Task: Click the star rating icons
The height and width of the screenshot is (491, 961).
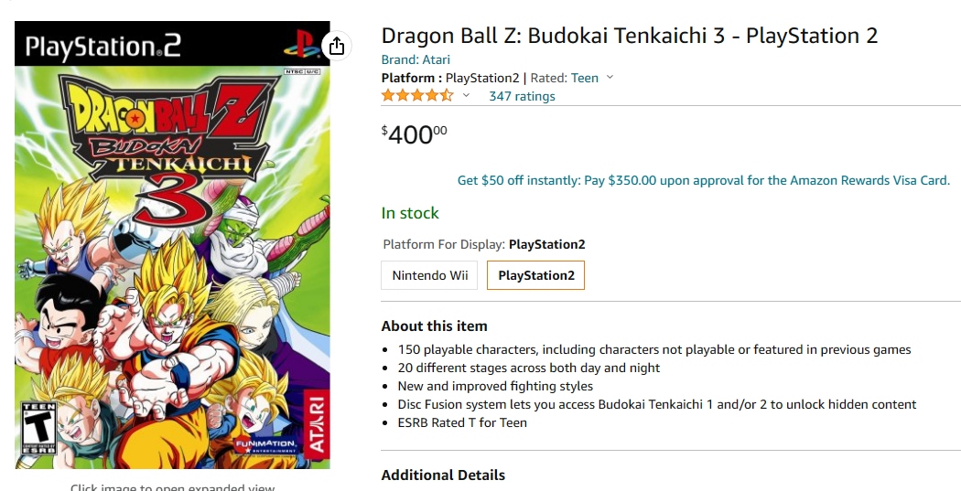Action: (417, 96)
